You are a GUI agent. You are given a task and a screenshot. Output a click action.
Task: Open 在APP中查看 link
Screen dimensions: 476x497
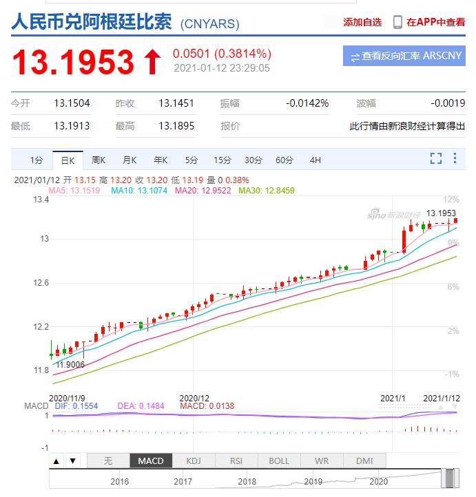436,22
